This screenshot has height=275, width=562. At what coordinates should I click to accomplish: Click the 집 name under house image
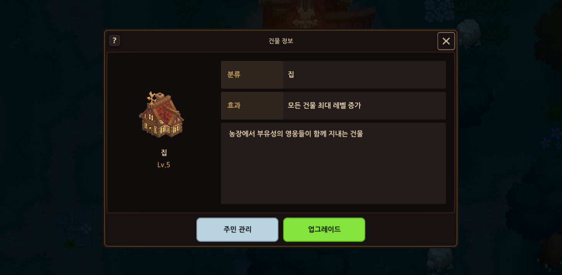(164, 152)
